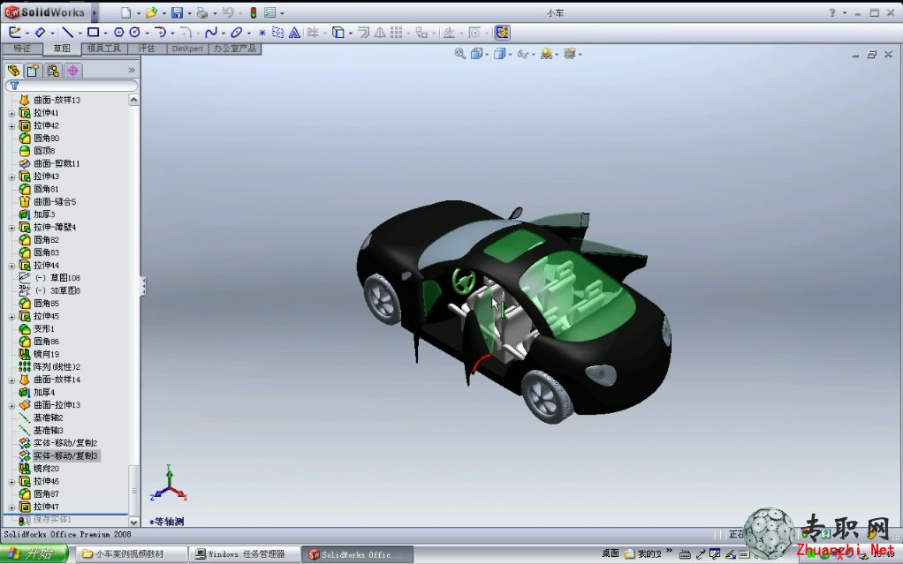Select the Smart Dimension tool
This screenshot has height=564, width=903.
coord(40,33)
